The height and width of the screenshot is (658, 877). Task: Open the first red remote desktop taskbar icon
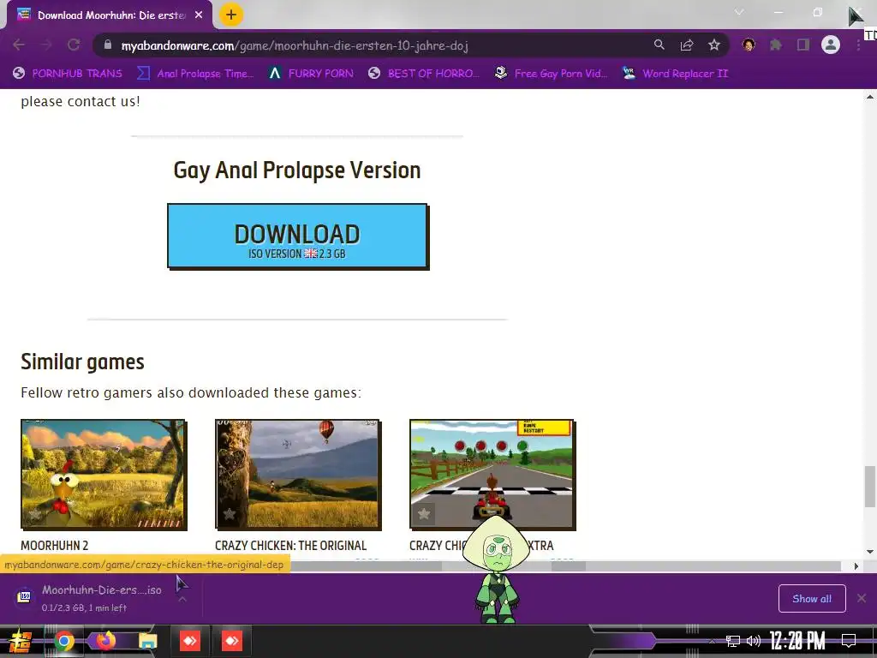[190, 641]
